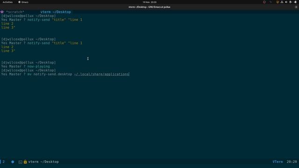
Task: Click the Emacs icon beside the scratch tab
Action: coord(2,12)
